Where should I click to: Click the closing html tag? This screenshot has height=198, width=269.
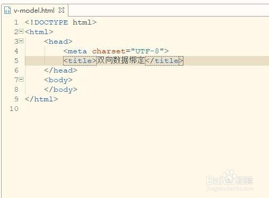point(41,99)
